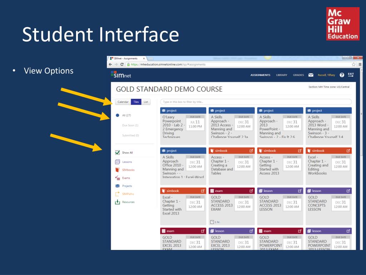Open launch icon on GOLD STANDARD ACCESS 2013 EXAM
This screenshot has width=366, height=275.
click(251, 191)
